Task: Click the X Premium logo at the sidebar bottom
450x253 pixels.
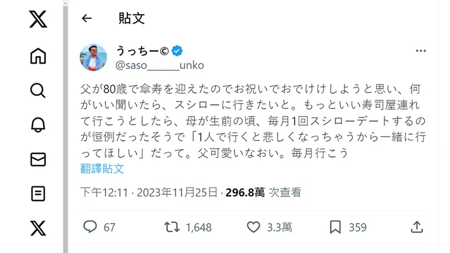Action: (38, 228)
